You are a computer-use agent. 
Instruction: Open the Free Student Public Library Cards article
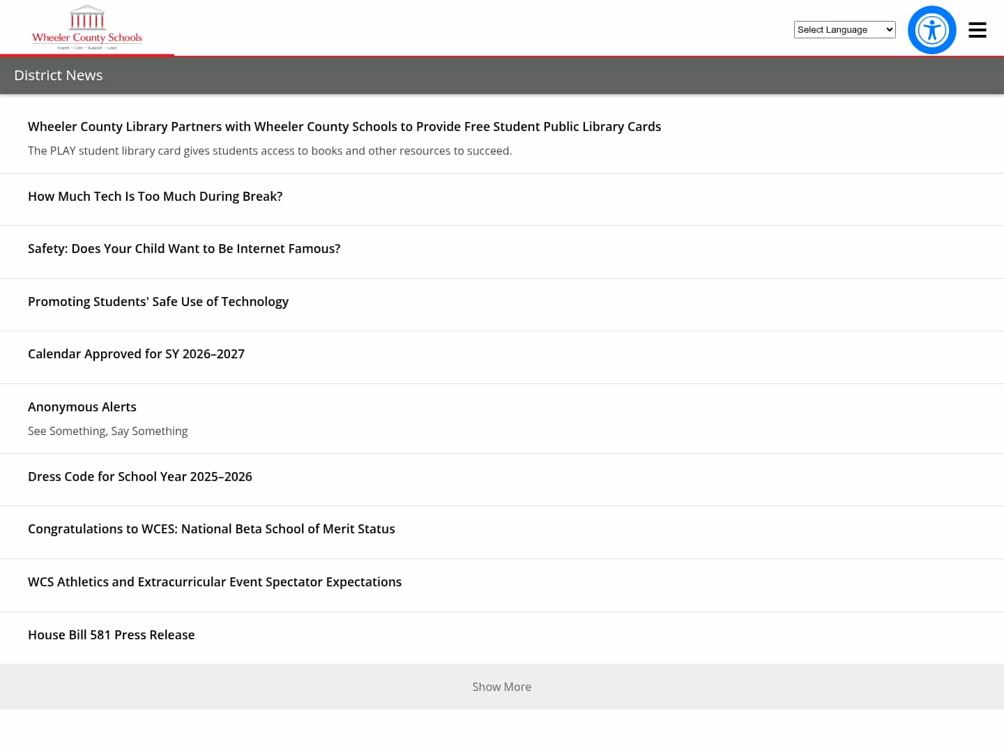(344, 126)
